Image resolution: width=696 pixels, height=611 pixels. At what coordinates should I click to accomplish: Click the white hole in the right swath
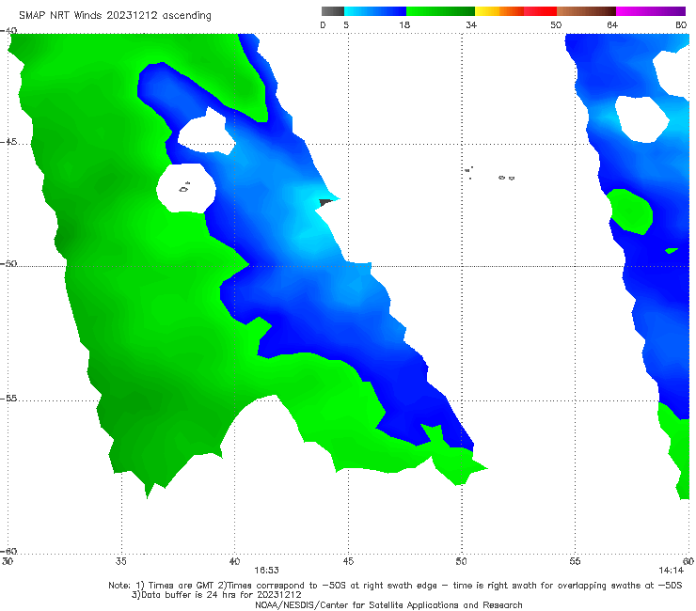[x=641, y=119]
